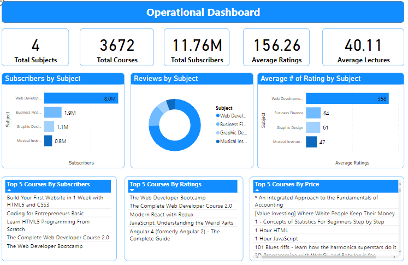Image resolution: width=408 pixels, height=265 pixels.
Task: Click the Graphic De... legend marker dot
Action: pos(217,133)
